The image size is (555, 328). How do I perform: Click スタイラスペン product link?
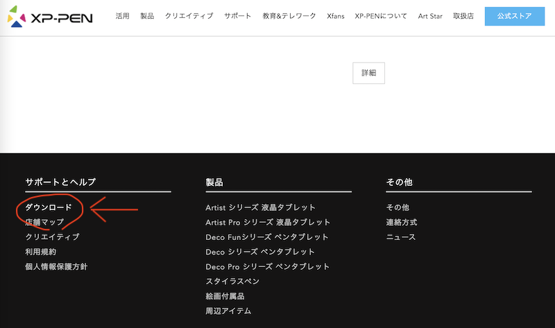point(232,282)
